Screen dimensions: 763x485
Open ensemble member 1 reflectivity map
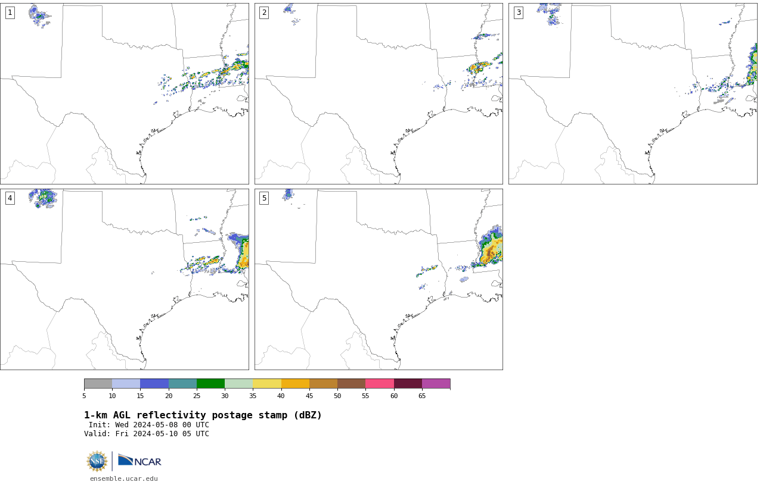(x=125, y=93)
